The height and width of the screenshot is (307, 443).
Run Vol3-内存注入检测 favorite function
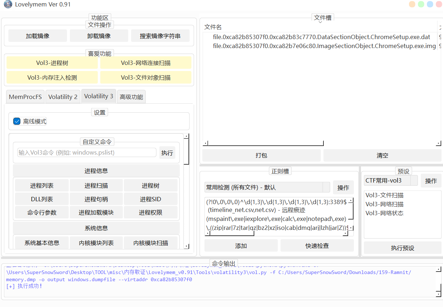(52, 77)
